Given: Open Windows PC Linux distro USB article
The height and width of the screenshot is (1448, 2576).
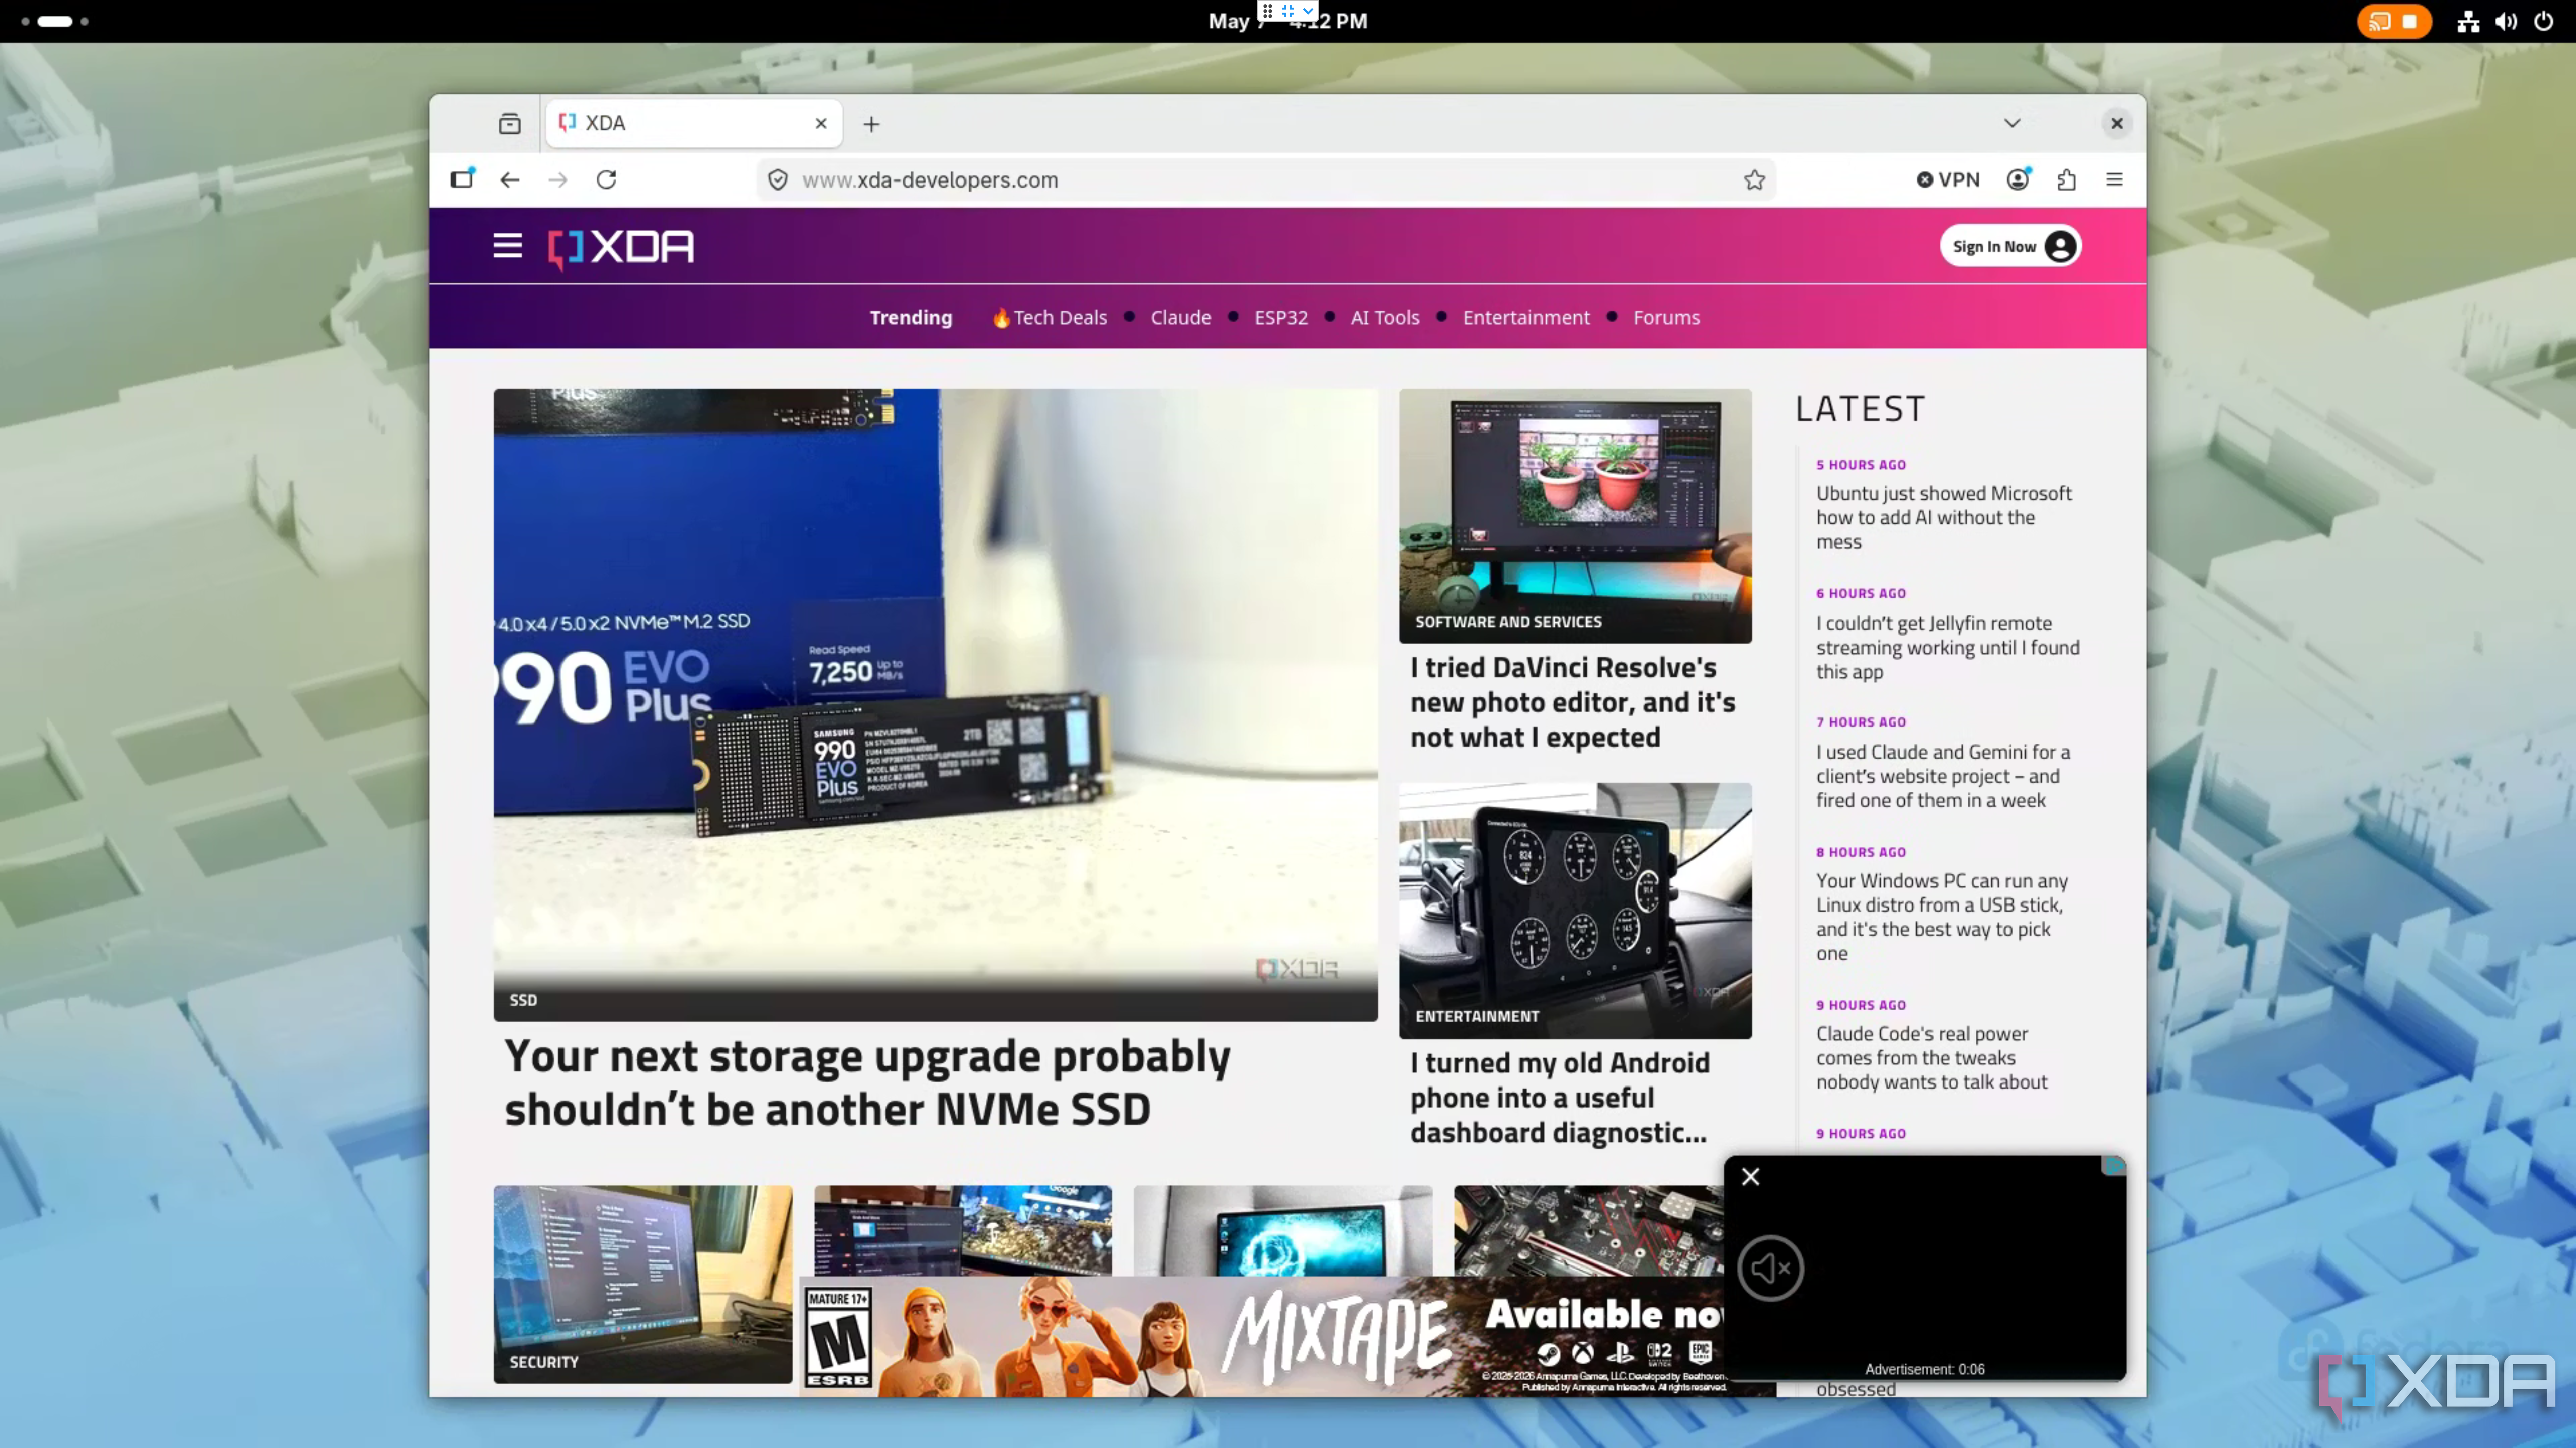Looking at the screenshot, I should [1942, 918].
